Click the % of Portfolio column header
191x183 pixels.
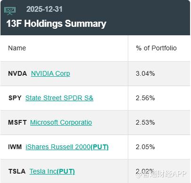click(156, 48)
